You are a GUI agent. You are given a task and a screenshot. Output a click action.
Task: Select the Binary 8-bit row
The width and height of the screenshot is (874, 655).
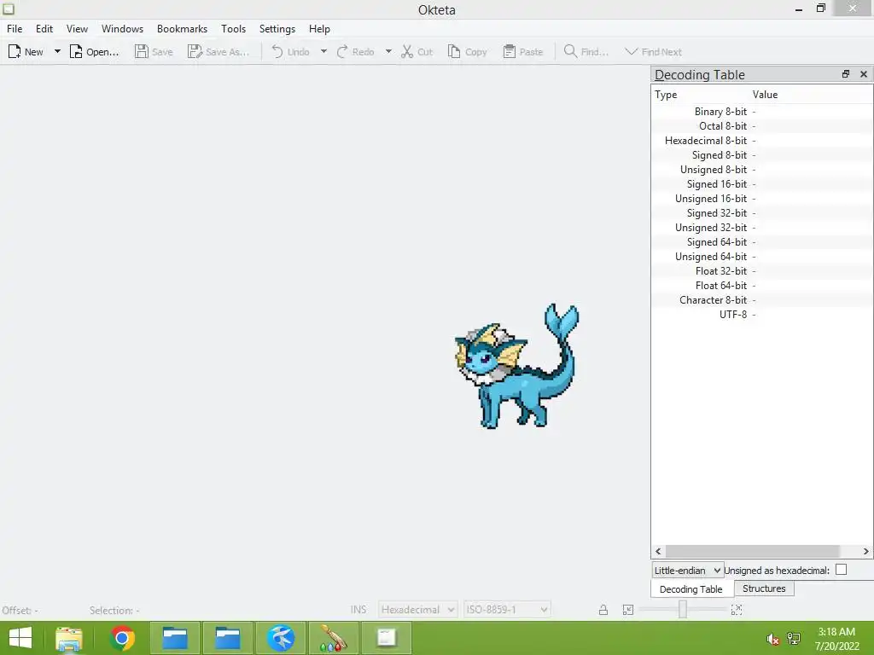tap(762, 112)
